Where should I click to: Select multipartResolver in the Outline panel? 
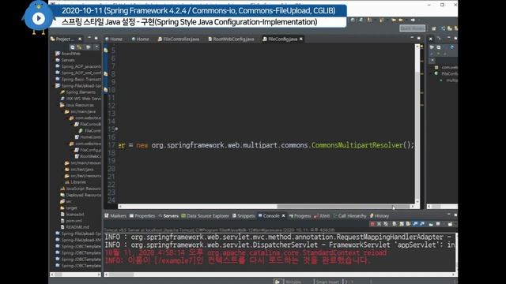449,80
